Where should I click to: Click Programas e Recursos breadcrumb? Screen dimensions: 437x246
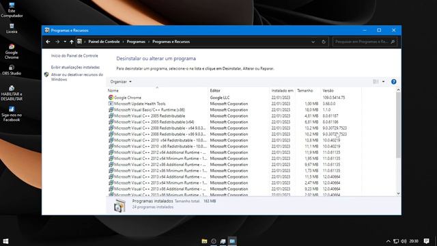(x=171, y=42)
